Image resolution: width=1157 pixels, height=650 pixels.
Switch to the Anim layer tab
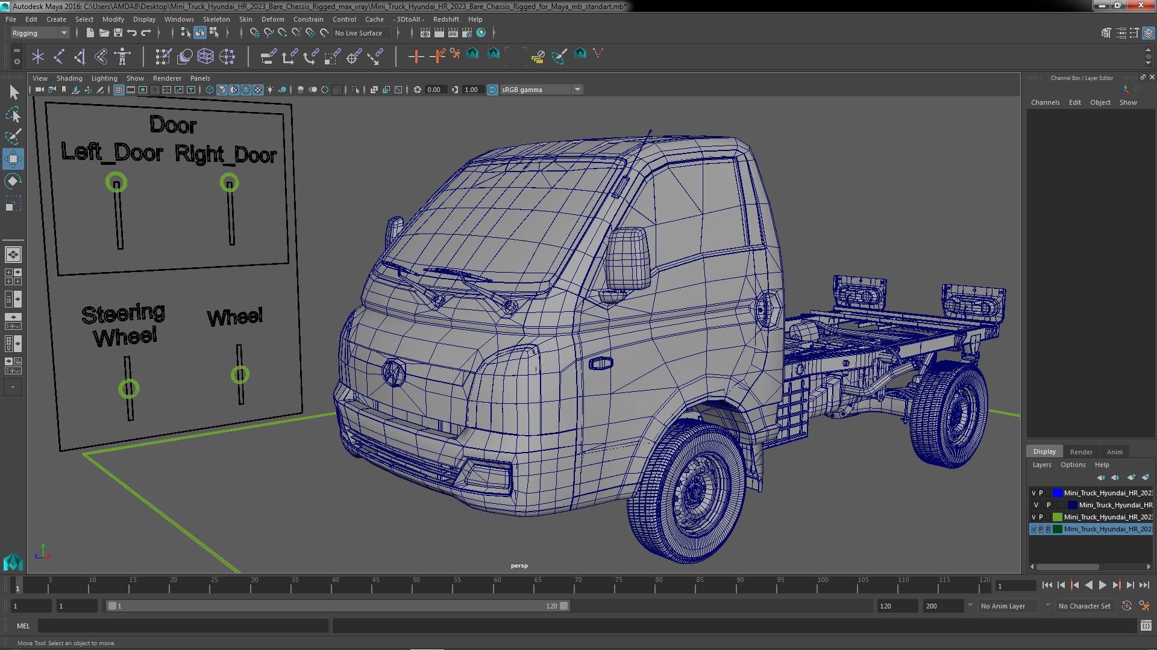click(1115, 452)
